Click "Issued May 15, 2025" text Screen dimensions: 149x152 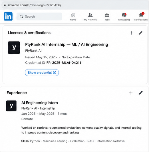click(41, 57)
